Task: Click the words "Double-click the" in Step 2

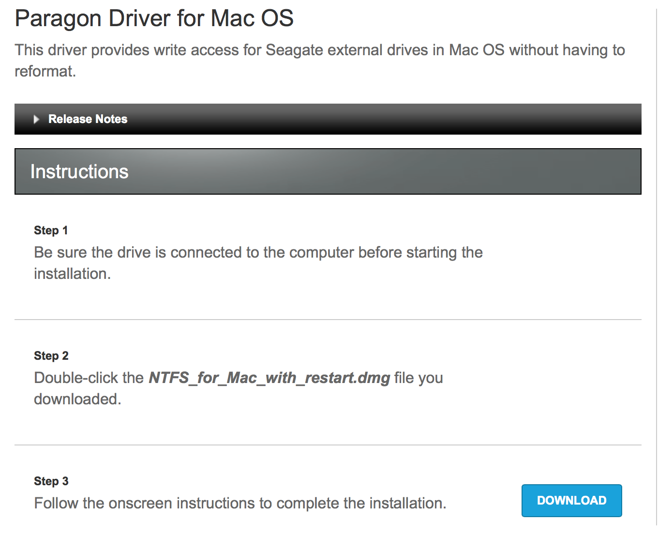Action: tap(89, 378)
